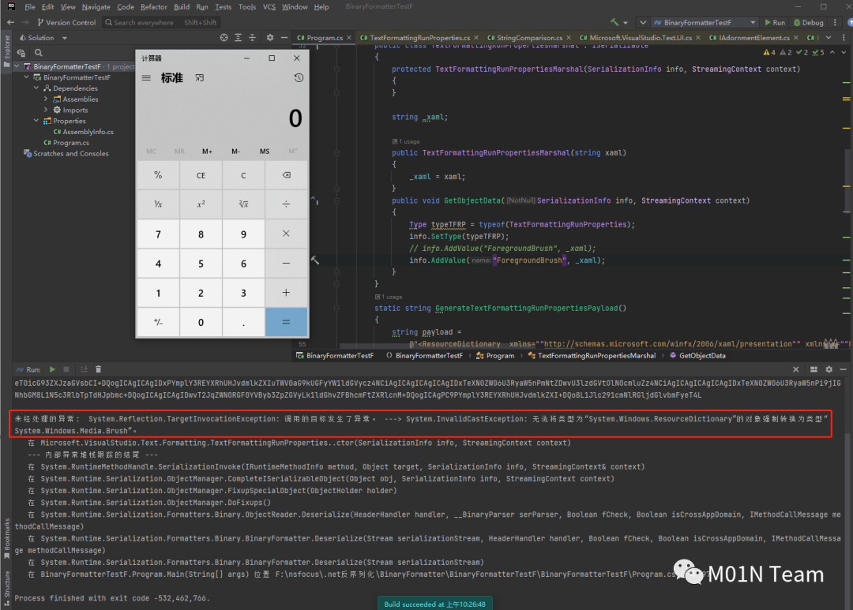Click the Structure side panel tab
Image resolution: width=853 pixels, height=610 pixels.
tap(6, 588)
